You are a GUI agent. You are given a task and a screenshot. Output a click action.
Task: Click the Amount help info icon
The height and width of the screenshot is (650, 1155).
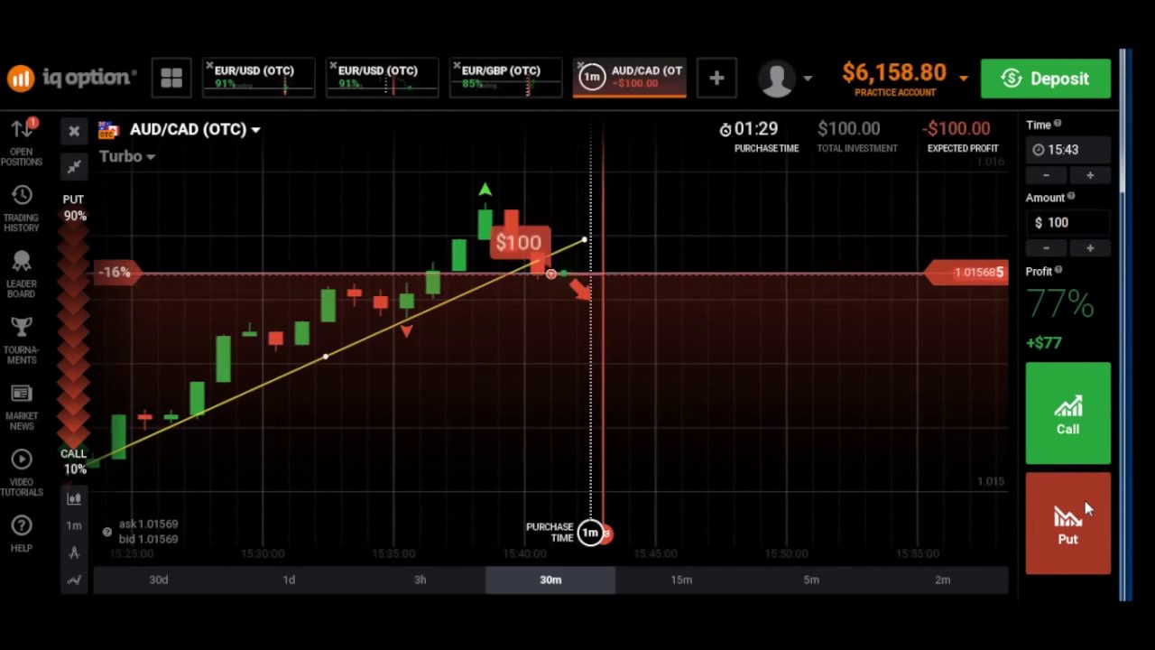click(x=1071, y=196)
